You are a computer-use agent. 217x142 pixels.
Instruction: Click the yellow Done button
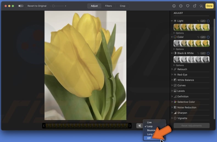[x=209, y=6]
